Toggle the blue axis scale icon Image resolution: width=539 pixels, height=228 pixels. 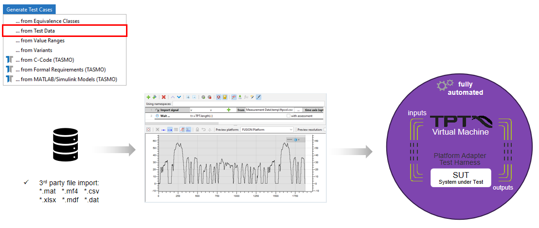[188, 129]
